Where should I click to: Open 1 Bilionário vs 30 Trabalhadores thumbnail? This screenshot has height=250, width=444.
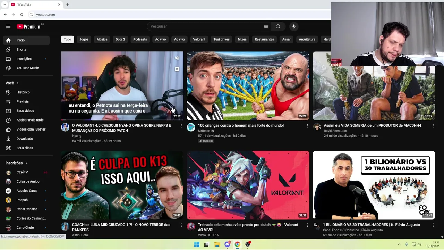(374, 185)
